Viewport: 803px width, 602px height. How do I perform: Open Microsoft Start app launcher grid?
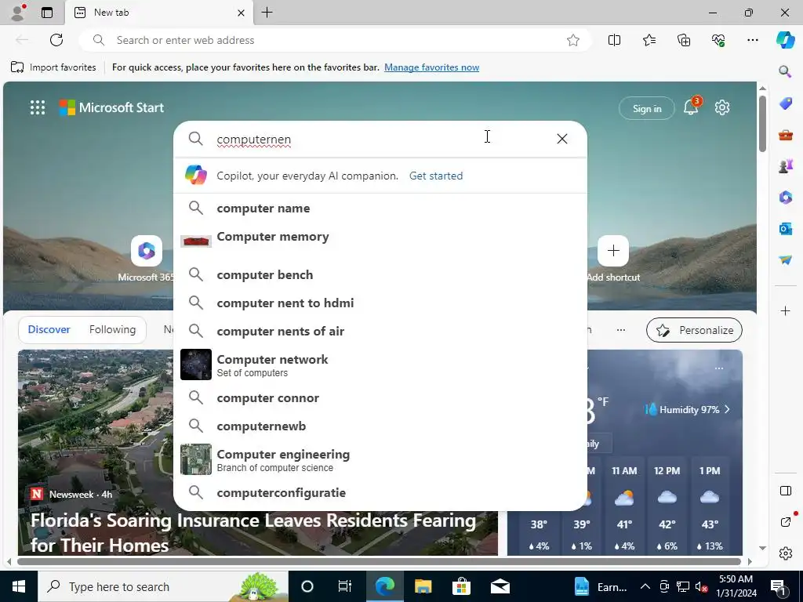click(38, 107)
